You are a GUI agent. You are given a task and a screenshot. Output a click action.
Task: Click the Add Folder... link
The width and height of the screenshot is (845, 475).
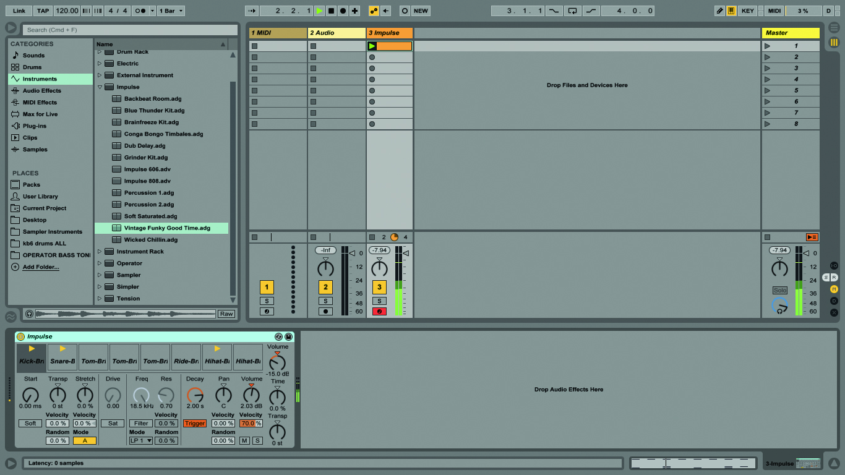41,267
